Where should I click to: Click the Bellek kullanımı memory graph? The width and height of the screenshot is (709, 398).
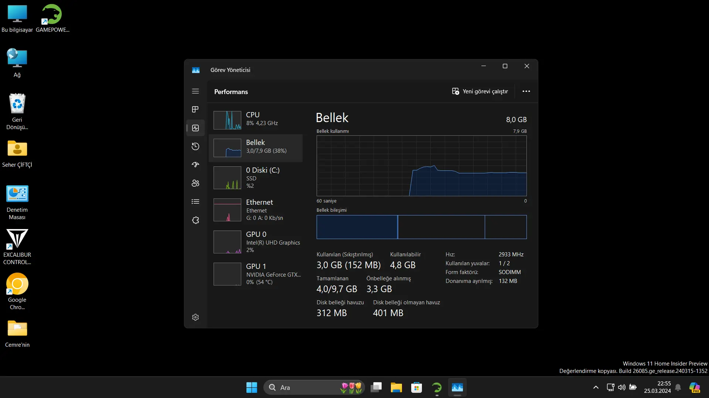[x=422, y=166]
